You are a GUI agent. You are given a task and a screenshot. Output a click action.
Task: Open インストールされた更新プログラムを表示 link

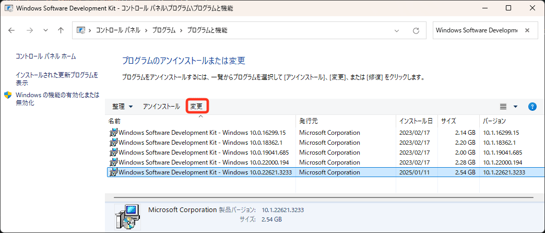pos(57,79)
